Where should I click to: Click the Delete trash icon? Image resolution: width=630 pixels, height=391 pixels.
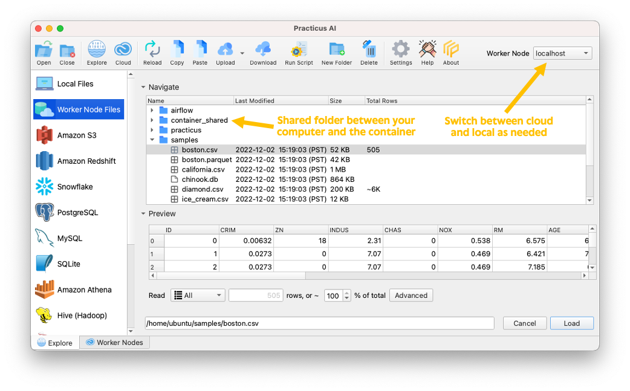pyautogui.click(x=369, y=51)
